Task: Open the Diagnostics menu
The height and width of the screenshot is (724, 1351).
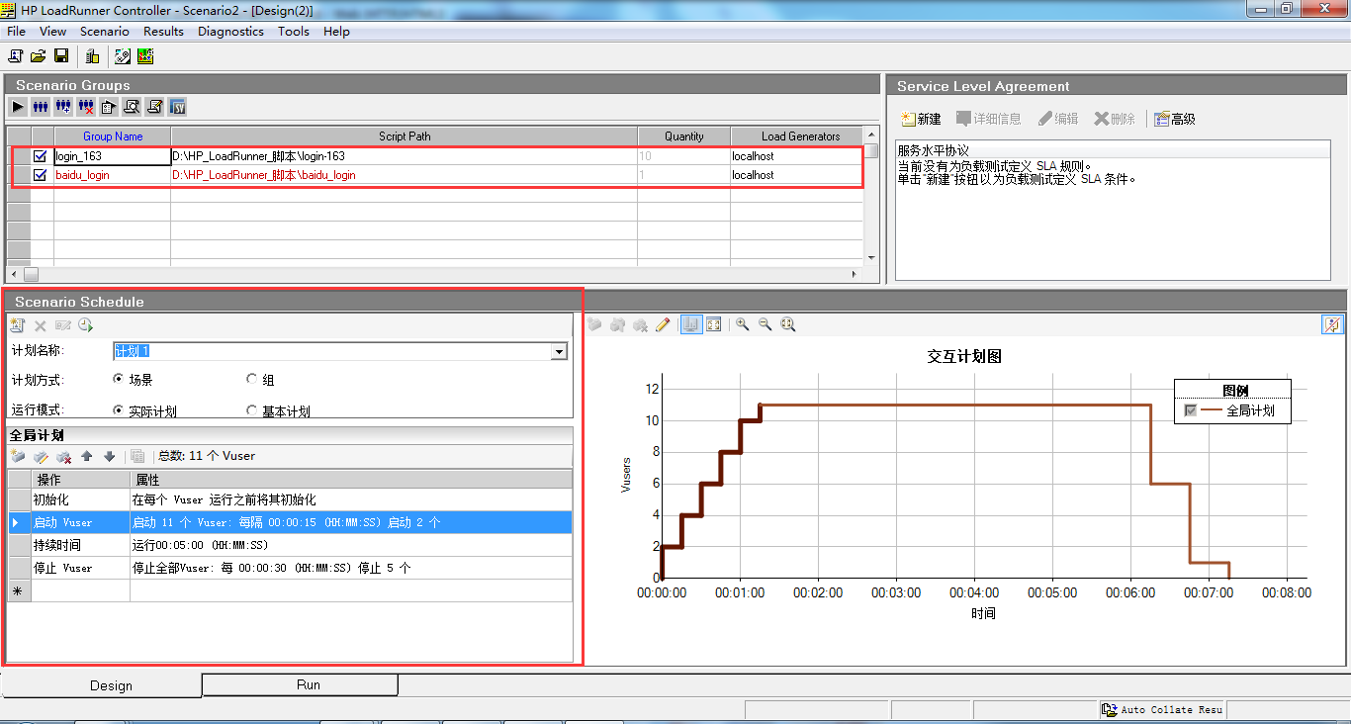Action: 230,31
